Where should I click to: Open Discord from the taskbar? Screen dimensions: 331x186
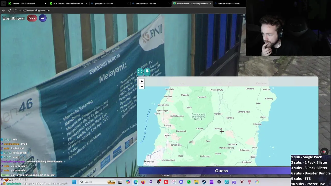click(181, 182)
